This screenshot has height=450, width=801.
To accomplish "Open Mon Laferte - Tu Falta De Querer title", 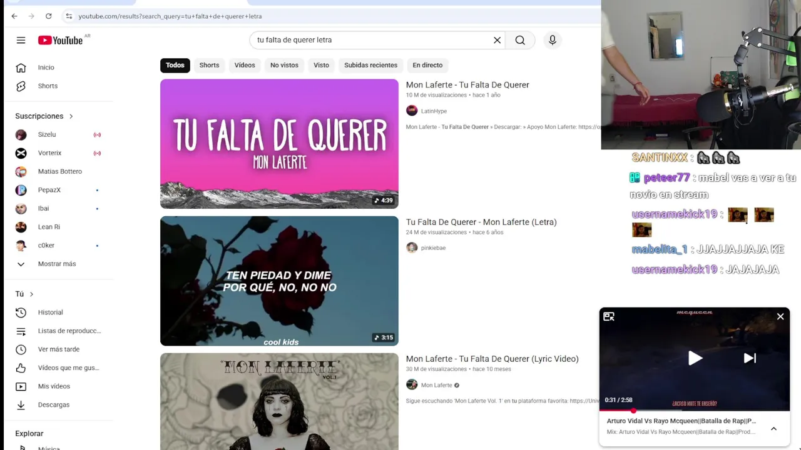I will coord(467,85).
